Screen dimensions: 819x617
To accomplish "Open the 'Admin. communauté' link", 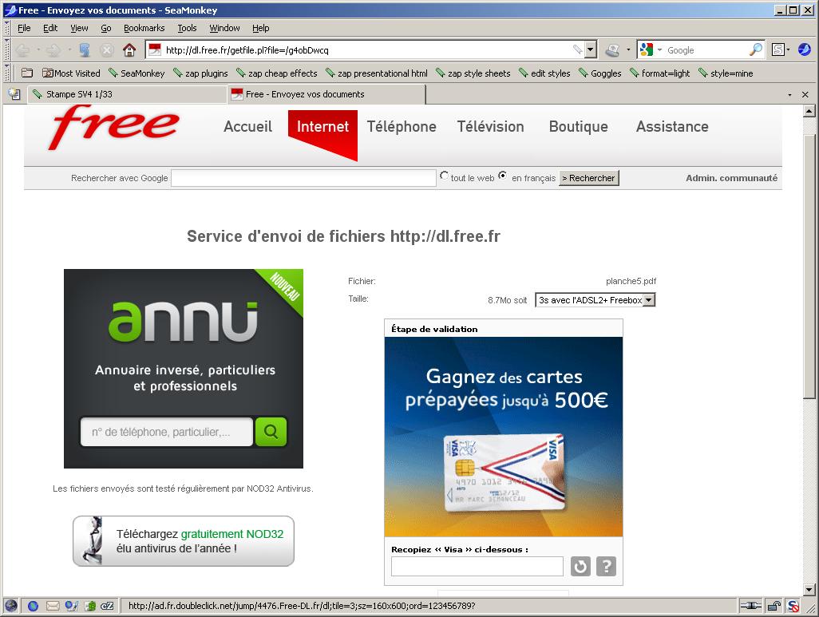I will click(x=731, y=178).
